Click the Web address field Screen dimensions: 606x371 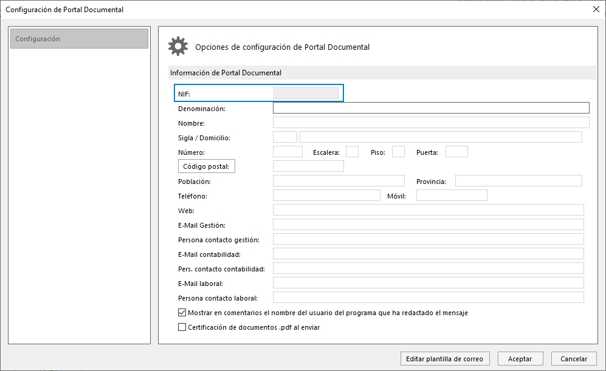pyautogui.click(x=429, y=210)
